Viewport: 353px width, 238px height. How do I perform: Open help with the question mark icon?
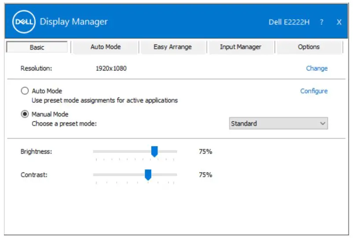[322, 22]
